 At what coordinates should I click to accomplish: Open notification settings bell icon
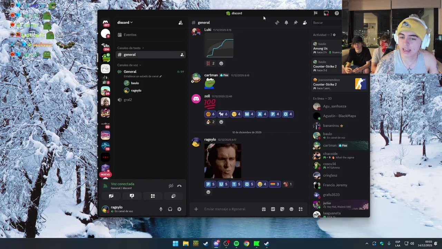(286, 22)
